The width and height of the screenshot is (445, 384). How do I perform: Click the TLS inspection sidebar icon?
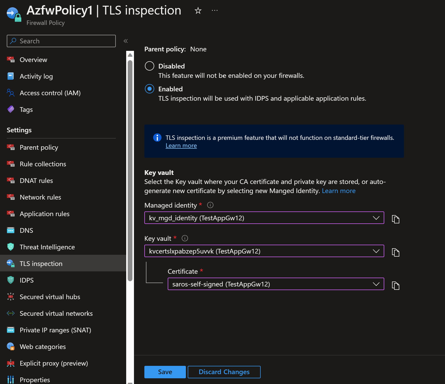click(11, 264)
